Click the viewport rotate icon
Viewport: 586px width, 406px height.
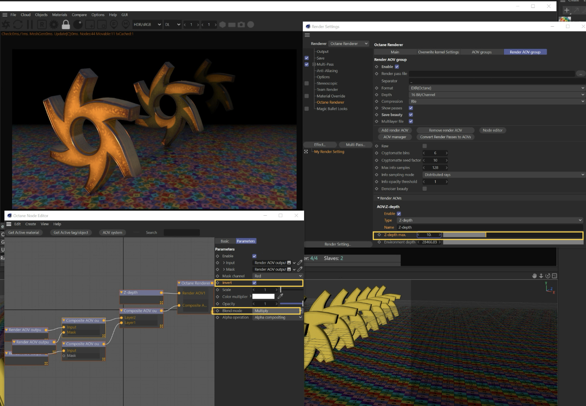pyautogui.click(x=548, y=276)
